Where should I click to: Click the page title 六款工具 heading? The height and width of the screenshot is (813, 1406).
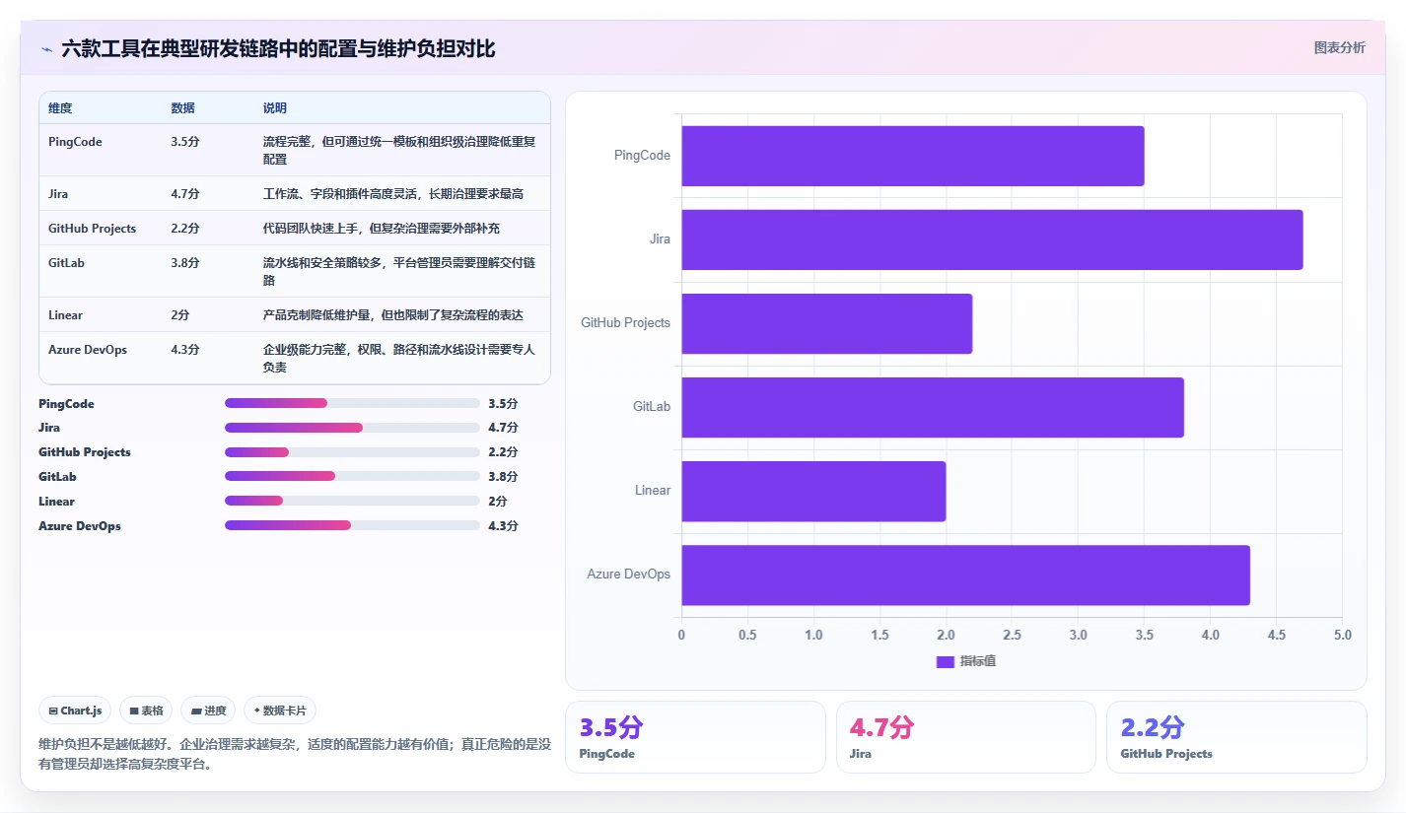pyautogui.click(x=278, y=48)
